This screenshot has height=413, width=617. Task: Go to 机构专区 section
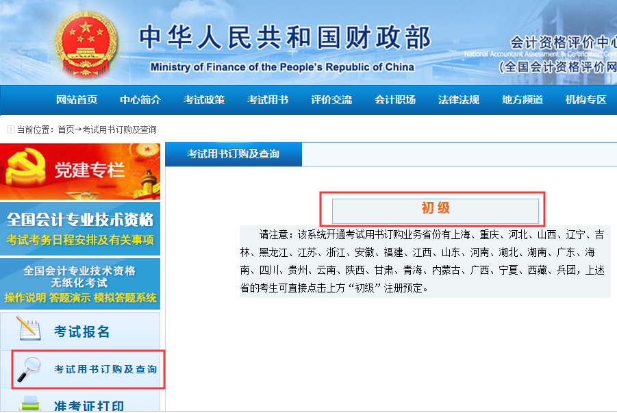click(x=586, y=100)
